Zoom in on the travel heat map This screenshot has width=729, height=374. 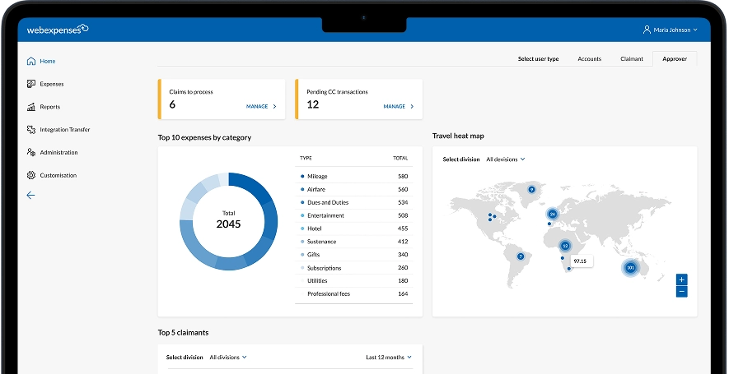681,279
